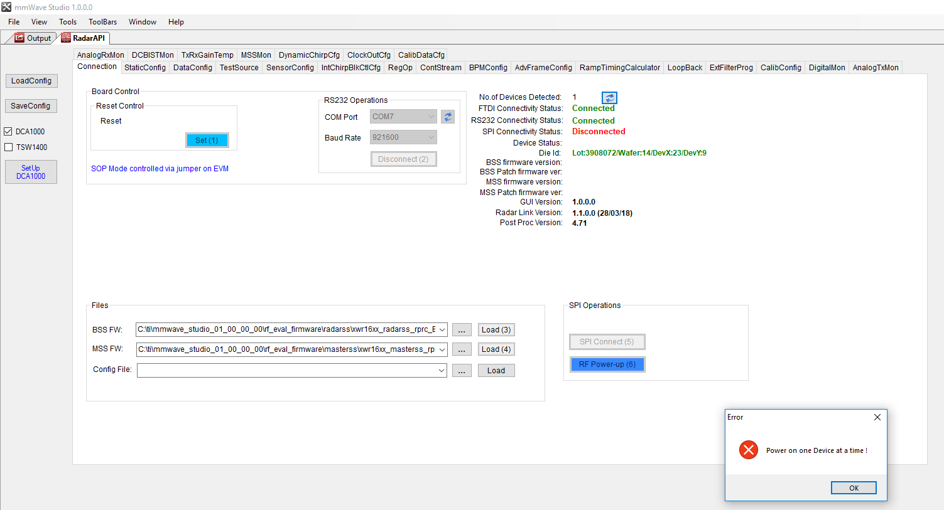Switch to the CalibDataCfg tab

point(421,55)
